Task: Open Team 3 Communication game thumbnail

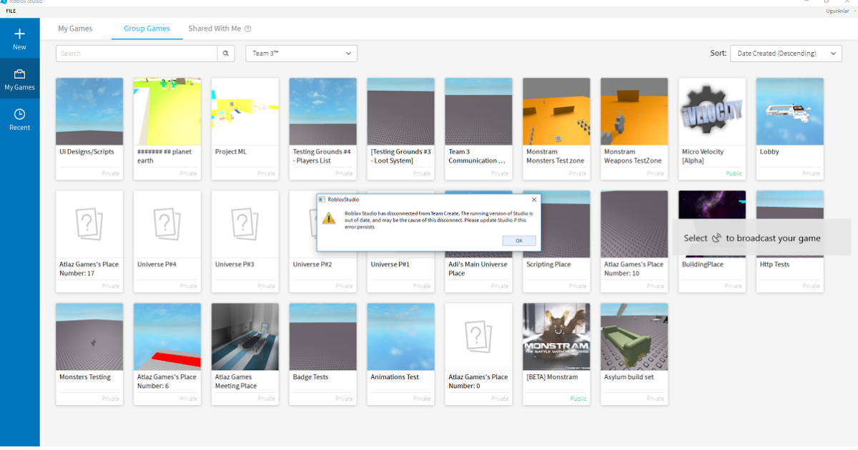Action: pyautogui.click(x=478, y=111)
